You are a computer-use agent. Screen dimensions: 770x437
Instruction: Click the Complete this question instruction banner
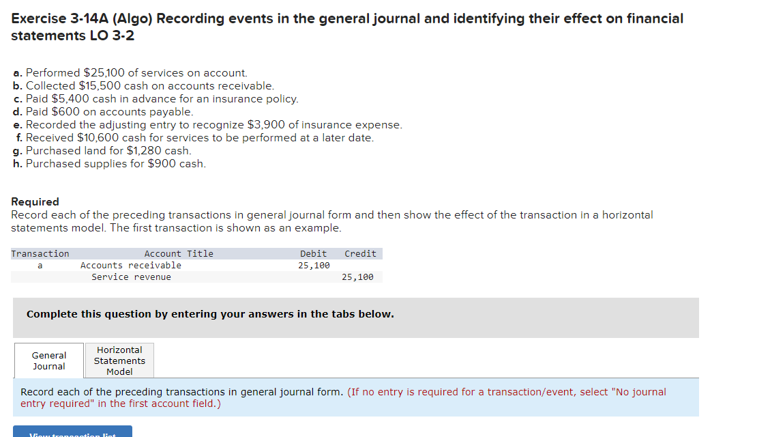355,318
